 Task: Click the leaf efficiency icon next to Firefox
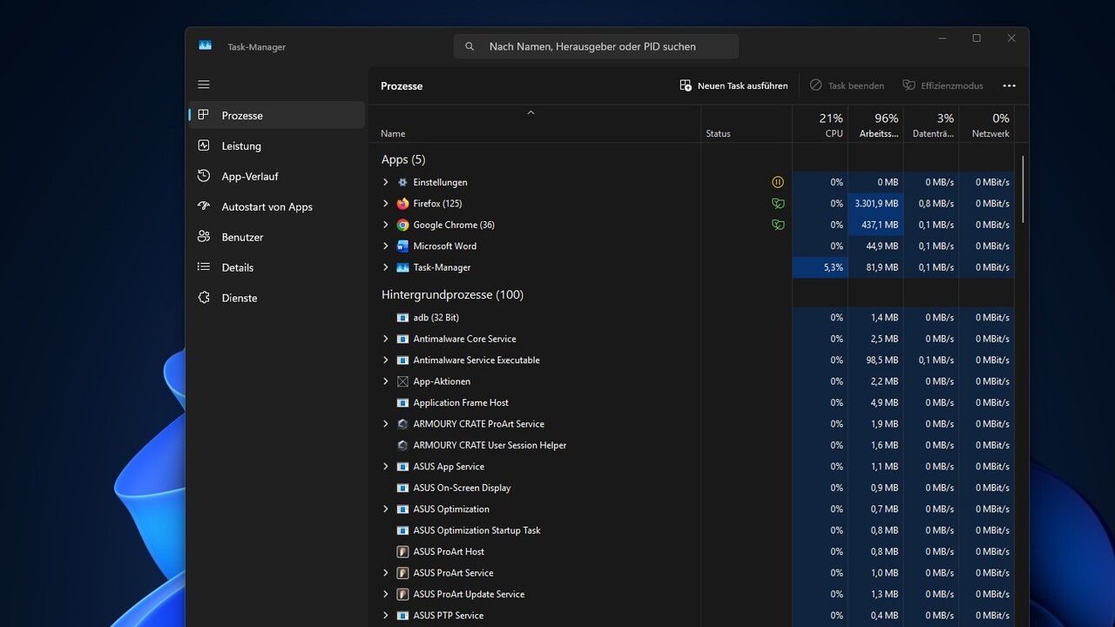click(x=778, y=203)
